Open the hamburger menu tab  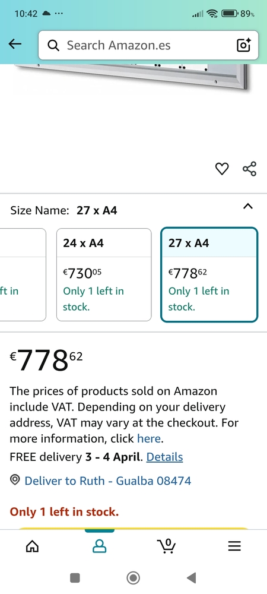234,546
